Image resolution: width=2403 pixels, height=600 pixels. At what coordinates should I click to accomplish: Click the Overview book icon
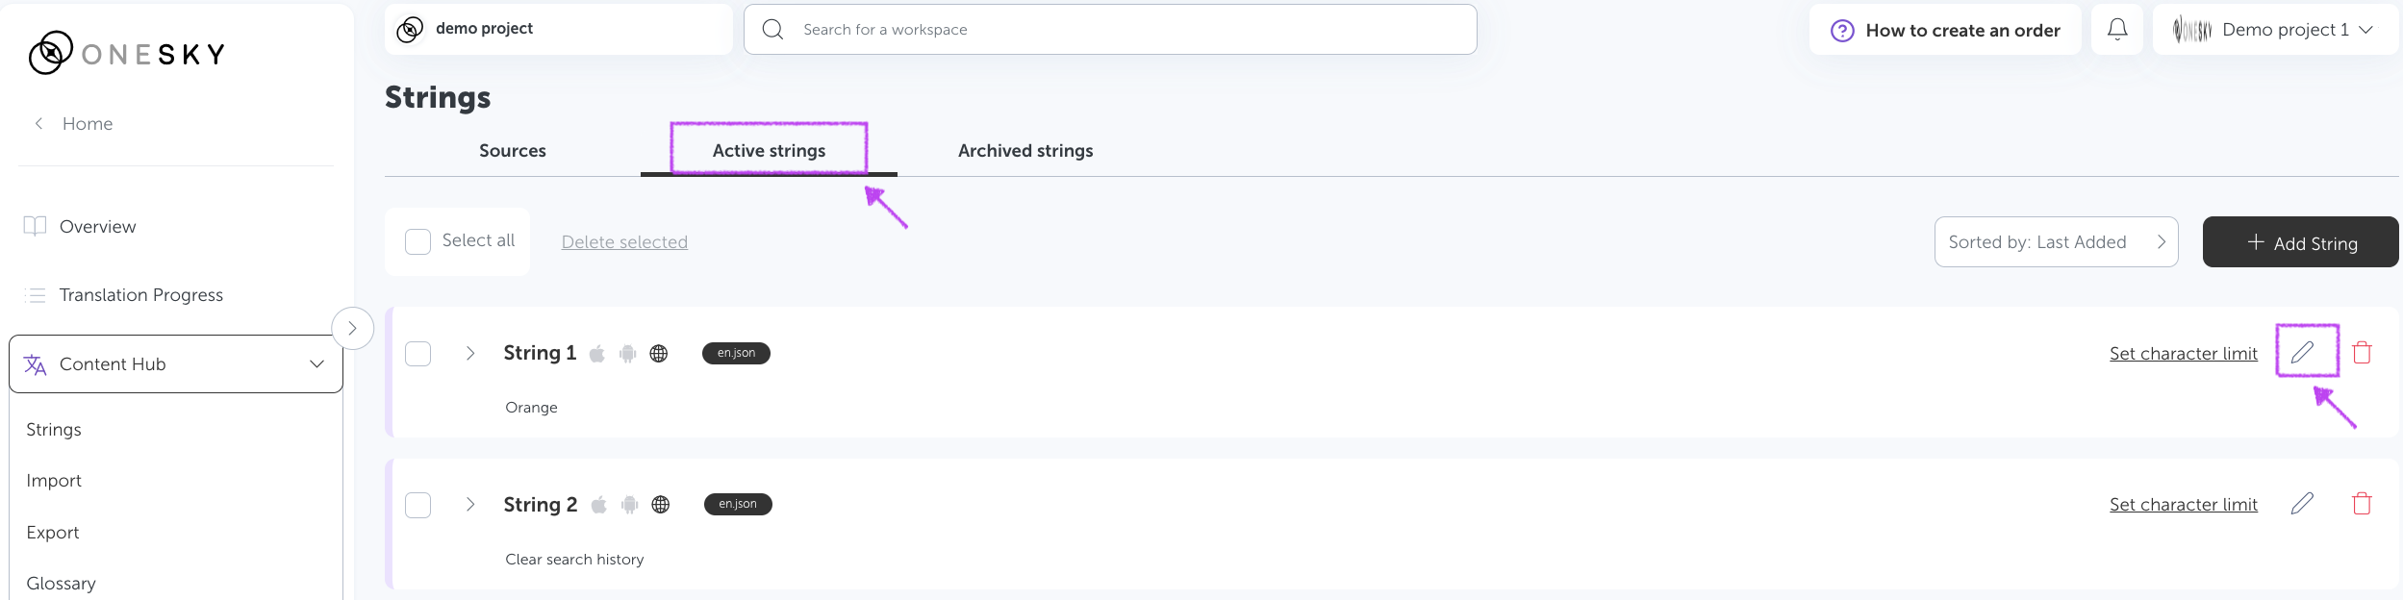click(x=35, y=226)
